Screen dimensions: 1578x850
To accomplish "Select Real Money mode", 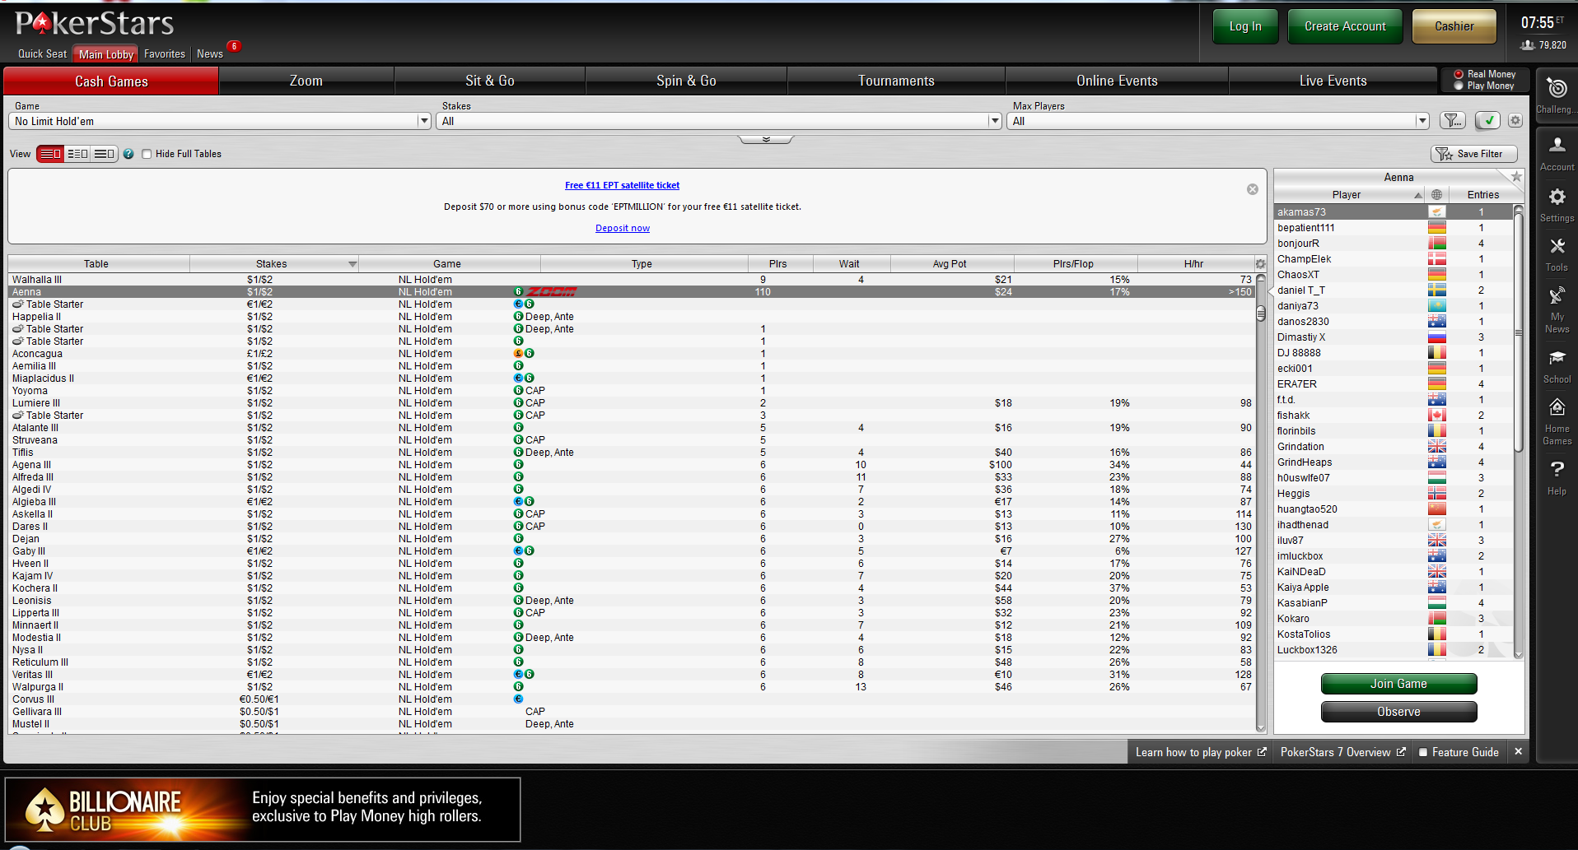I will click(1459, 74).
